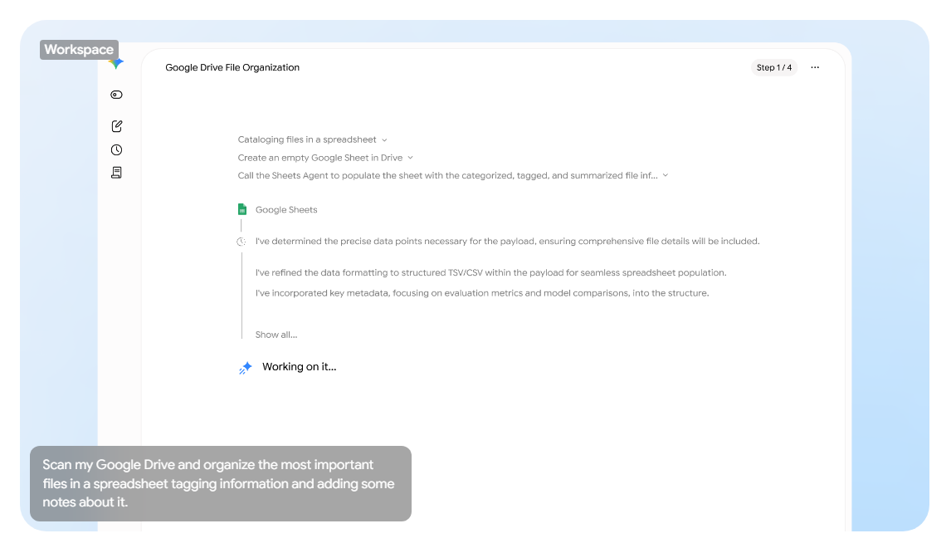Screen dimensions: 951x548
Task: Start a new chat with the compose icon
Action: (116, 125)
